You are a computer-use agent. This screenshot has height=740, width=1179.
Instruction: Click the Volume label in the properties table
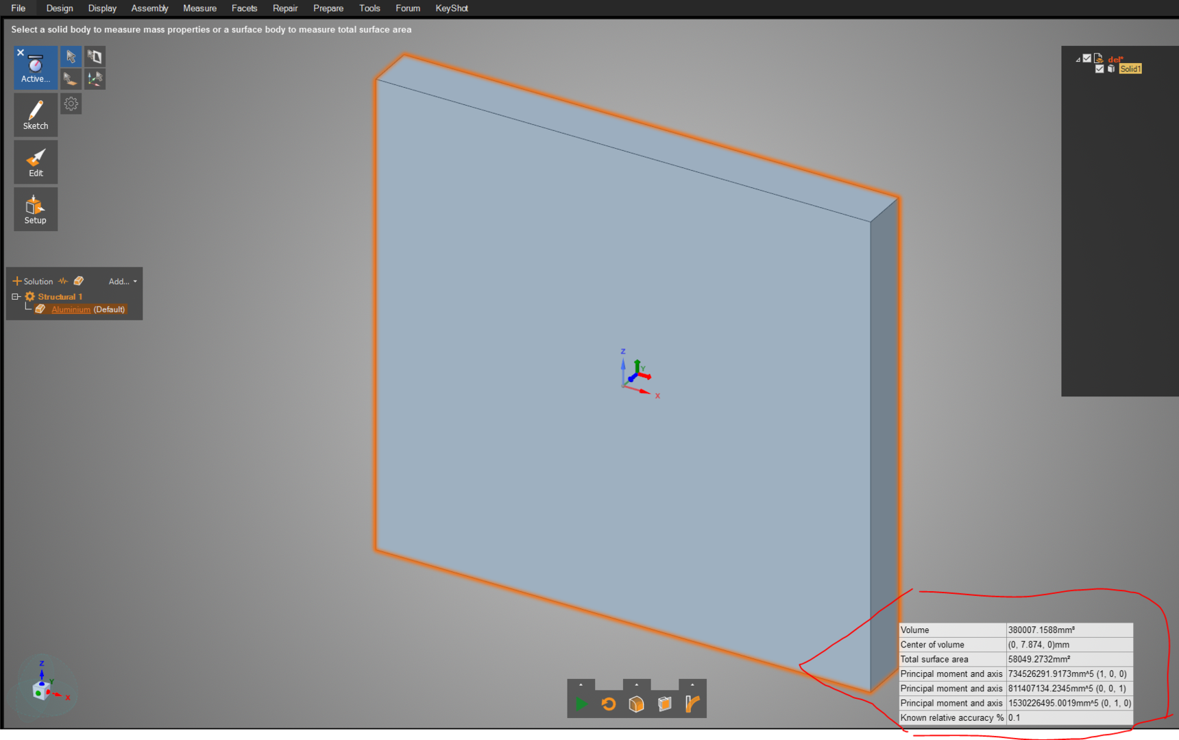point(915,630)
